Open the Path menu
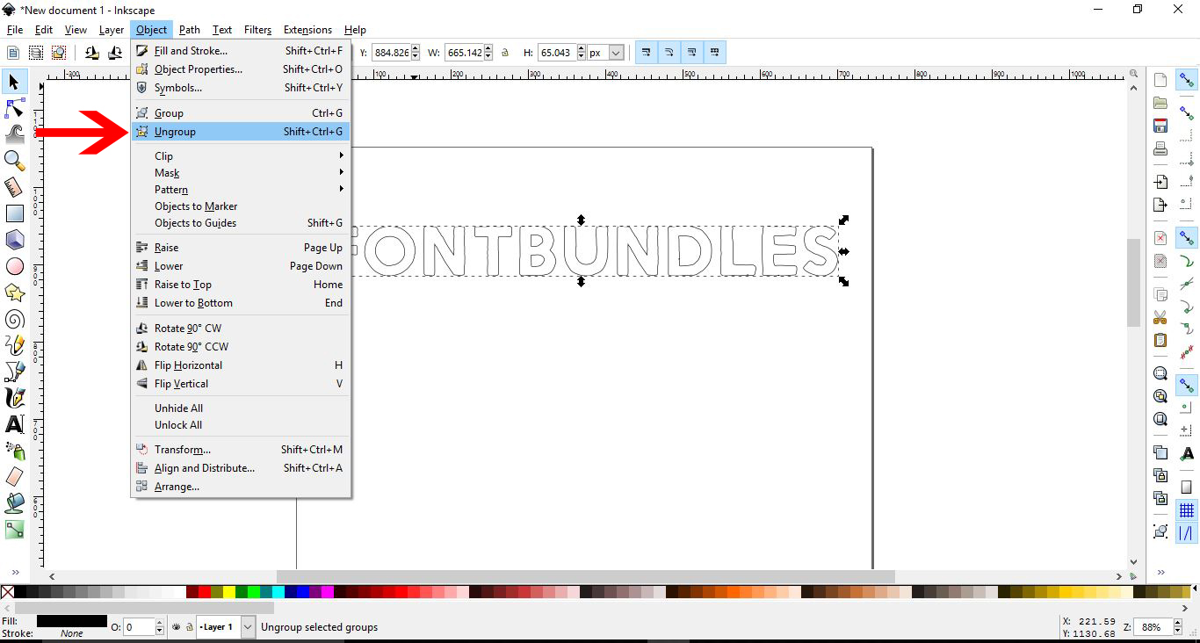This screenshot has height=643, width=1200. coord(190,30)
